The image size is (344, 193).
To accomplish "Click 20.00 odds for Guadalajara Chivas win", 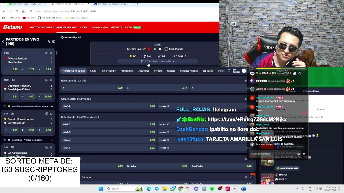I will [45, 96].
